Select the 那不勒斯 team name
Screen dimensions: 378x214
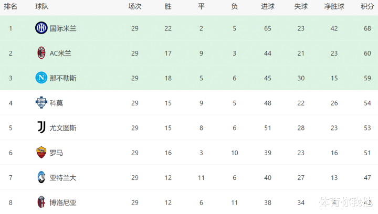(x=63, y=78)
